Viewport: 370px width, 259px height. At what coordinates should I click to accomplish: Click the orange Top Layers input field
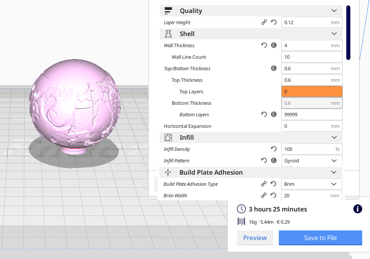click(311, 91)
